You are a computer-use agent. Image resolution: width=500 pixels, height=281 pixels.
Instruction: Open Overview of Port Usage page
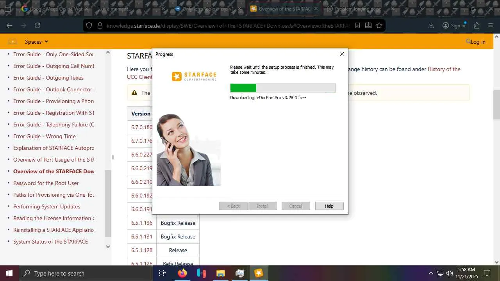tap(54, 160)
